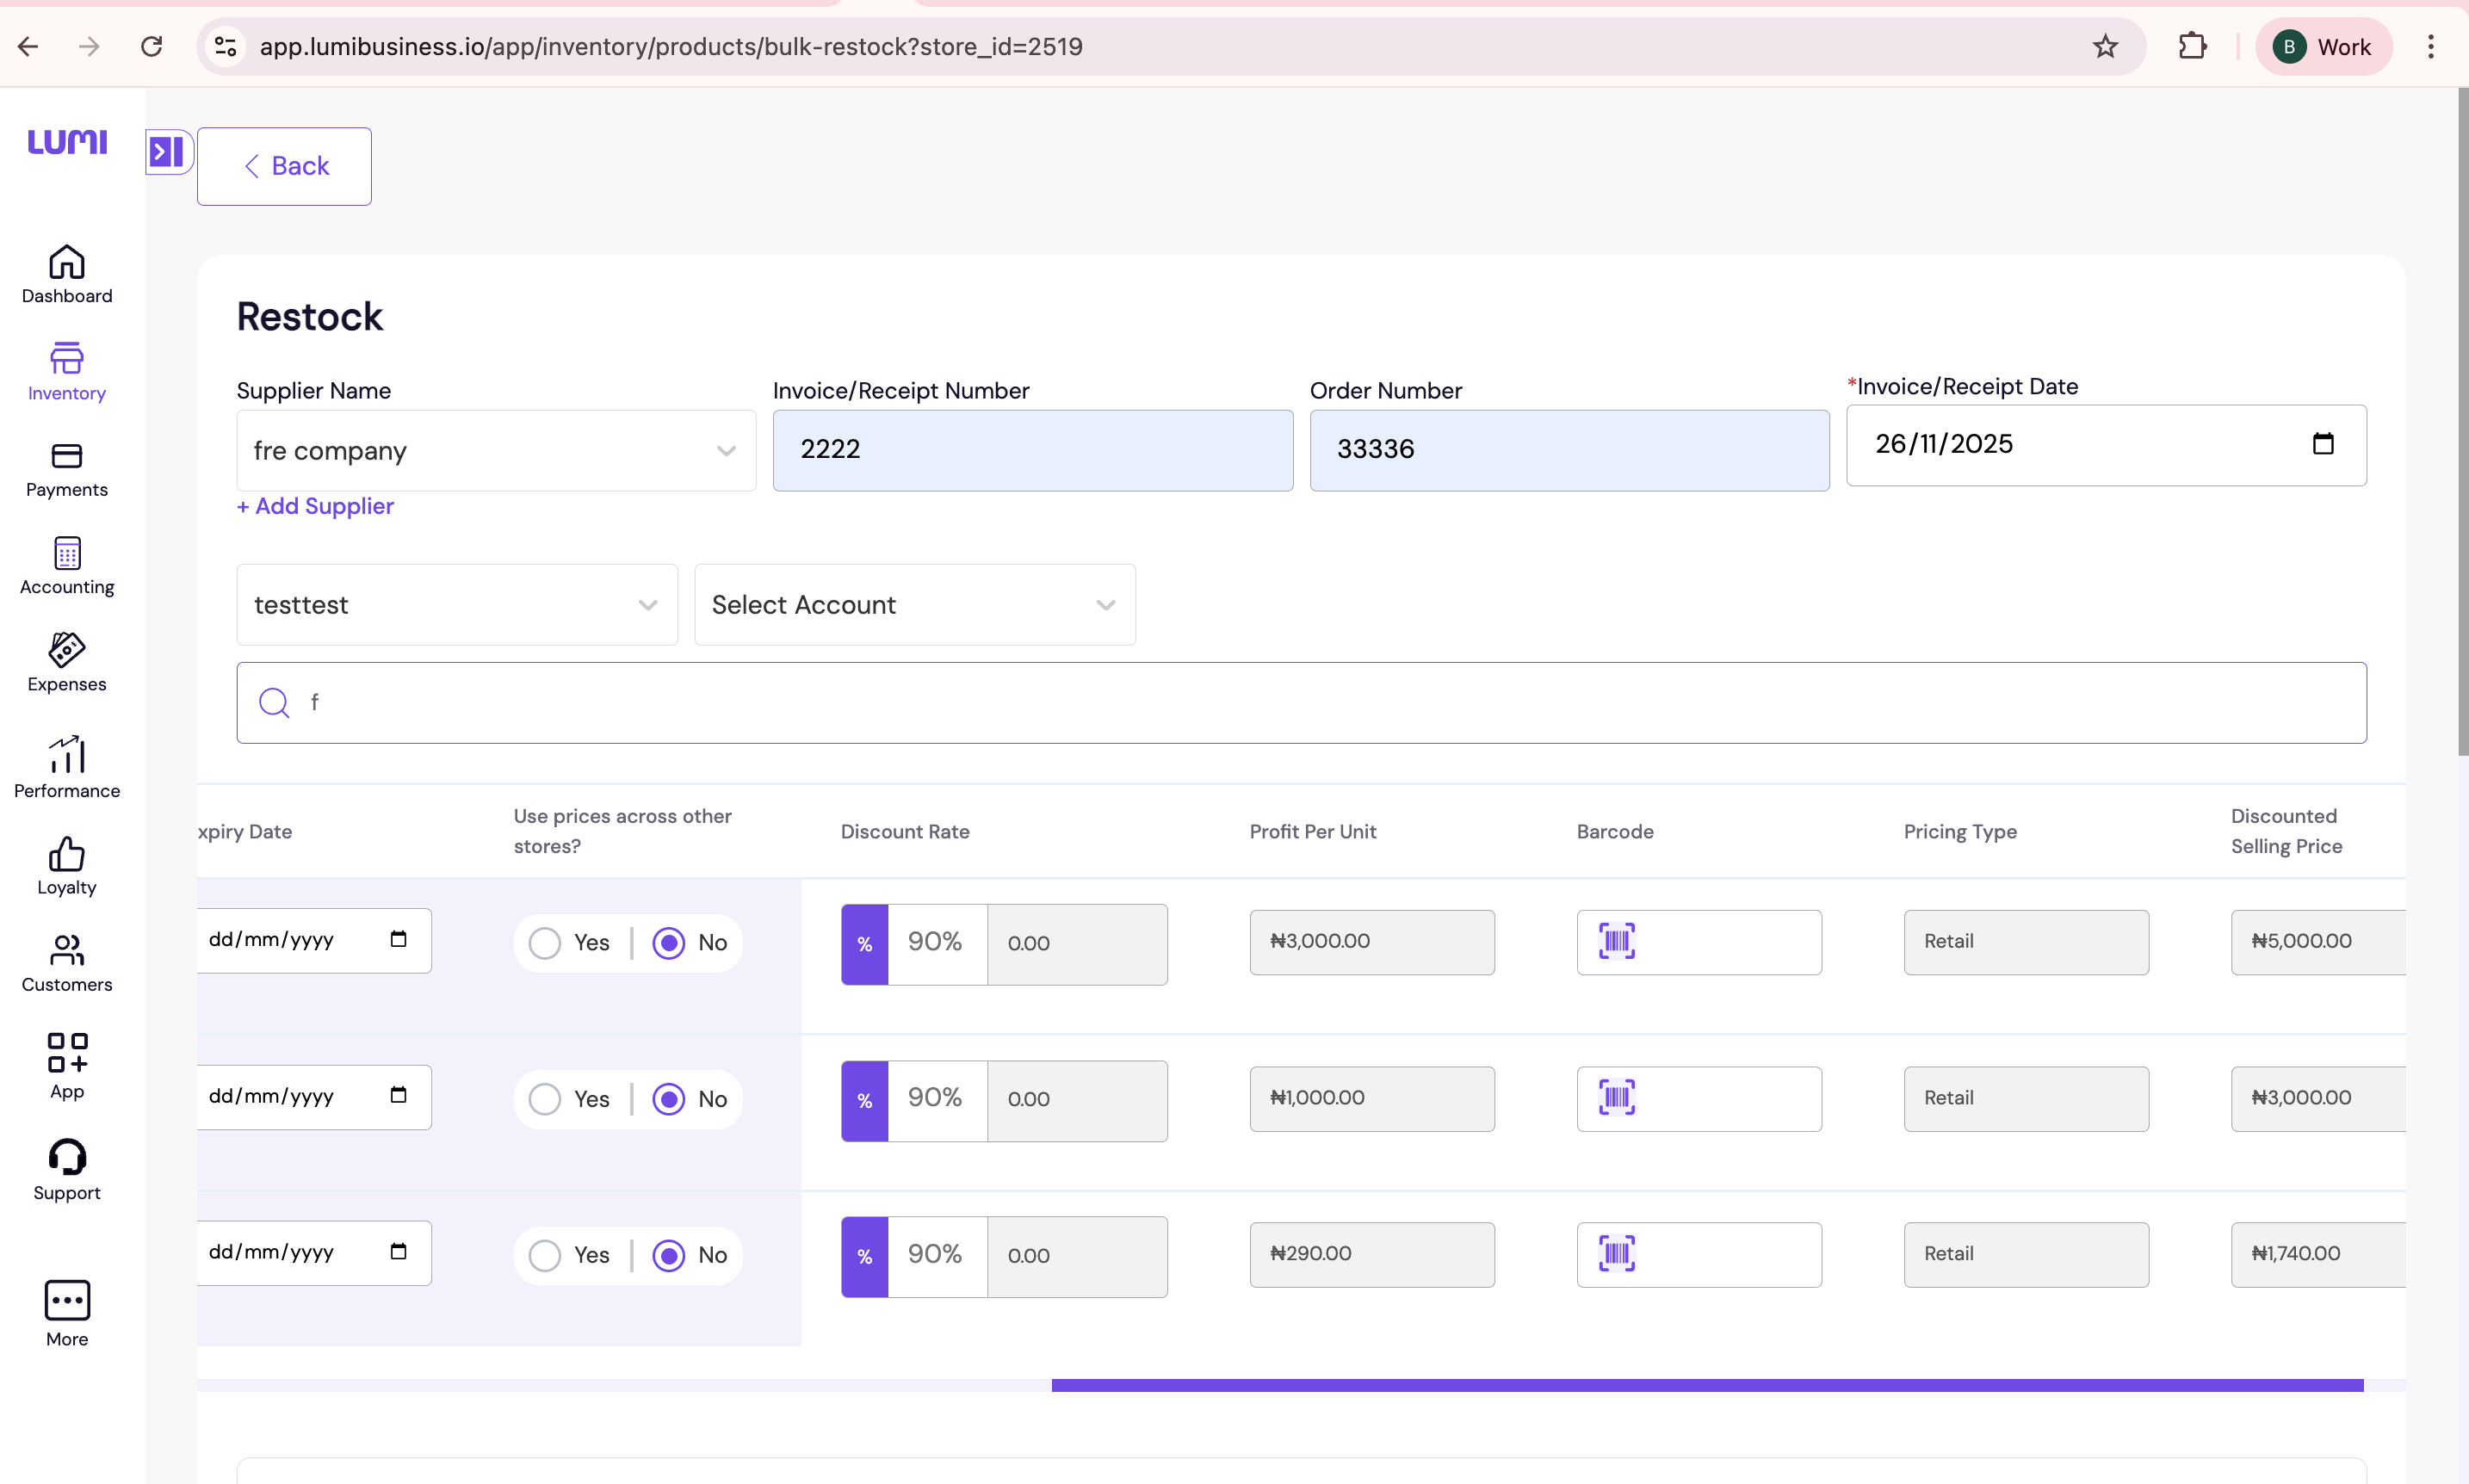This screenshot has width=2469, height=1484.
Task: Choose Yes in the third product row
Action: (545, 1255)
